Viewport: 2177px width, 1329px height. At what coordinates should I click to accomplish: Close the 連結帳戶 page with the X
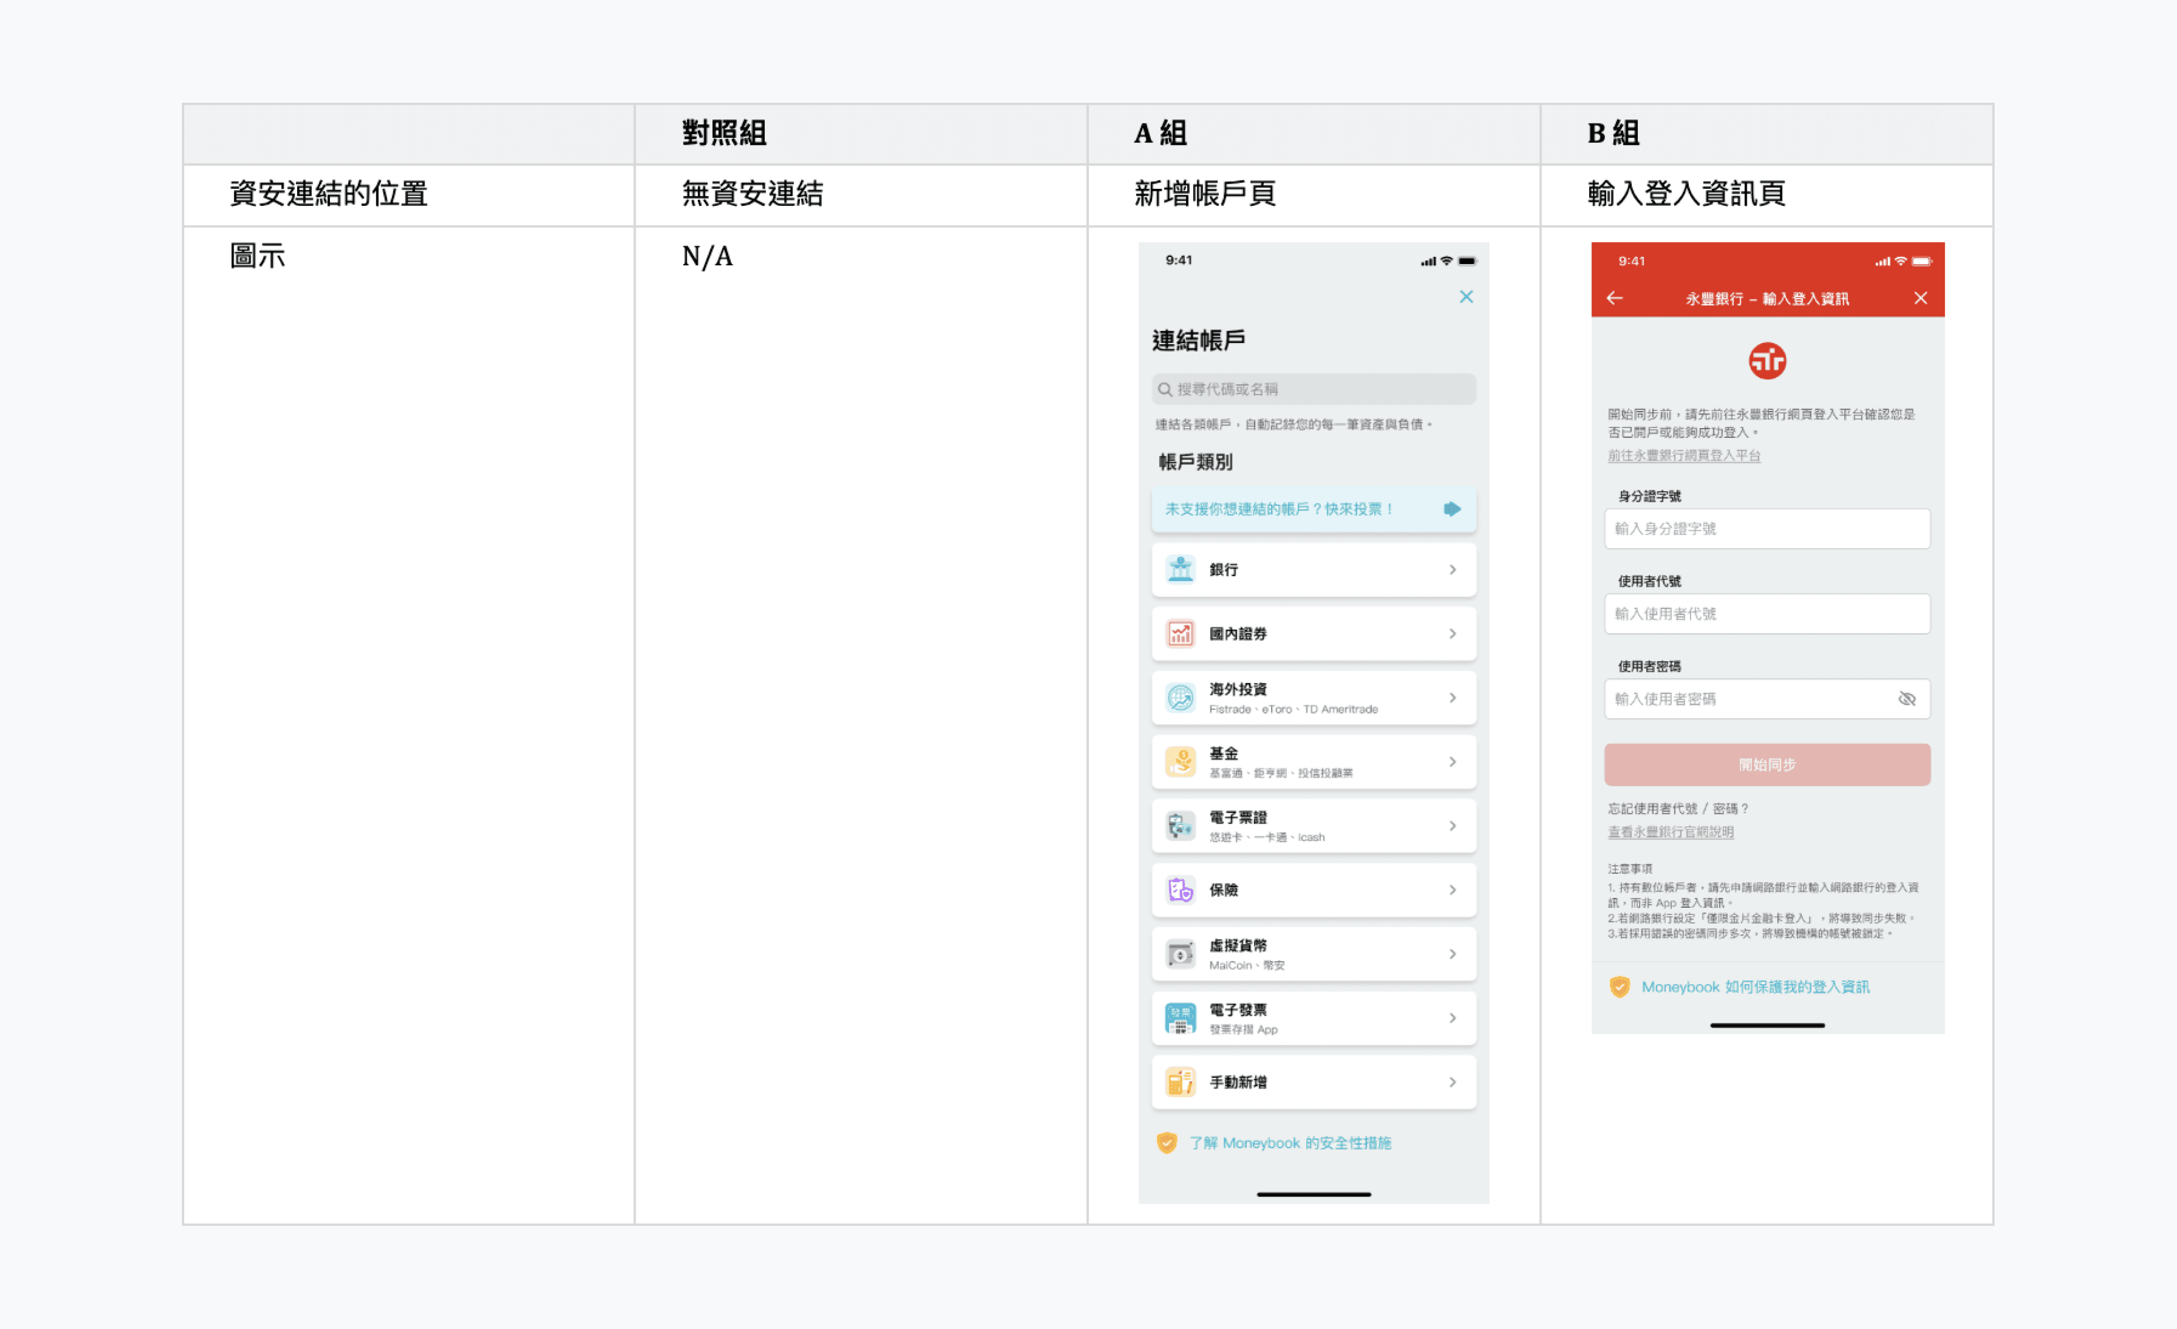pos(1466,297)
